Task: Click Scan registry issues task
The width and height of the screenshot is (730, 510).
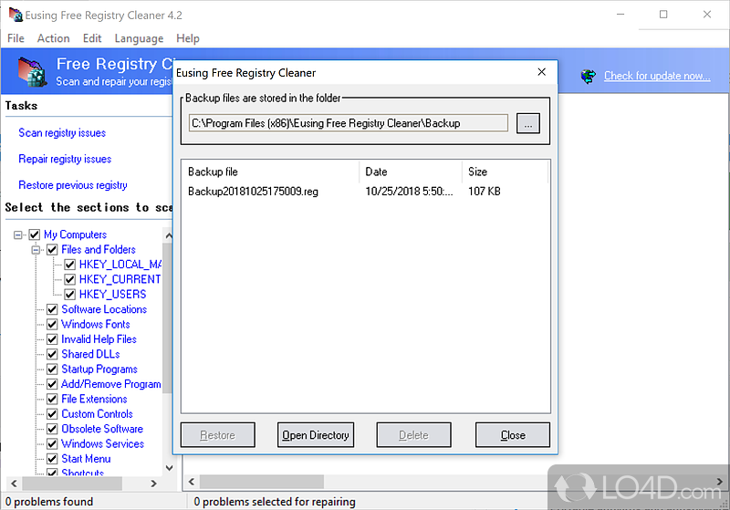Action: [62, 133]
